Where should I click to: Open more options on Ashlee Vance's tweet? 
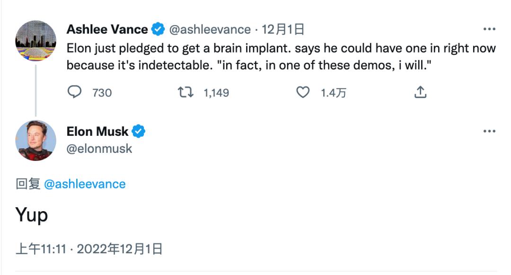tap(489, 29)
